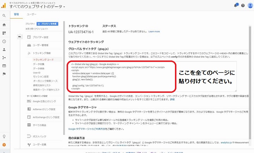This screenshot has width=254, height=153.
Task: Click the サービス間のリンク設定 section label
Action: point(37,96)
